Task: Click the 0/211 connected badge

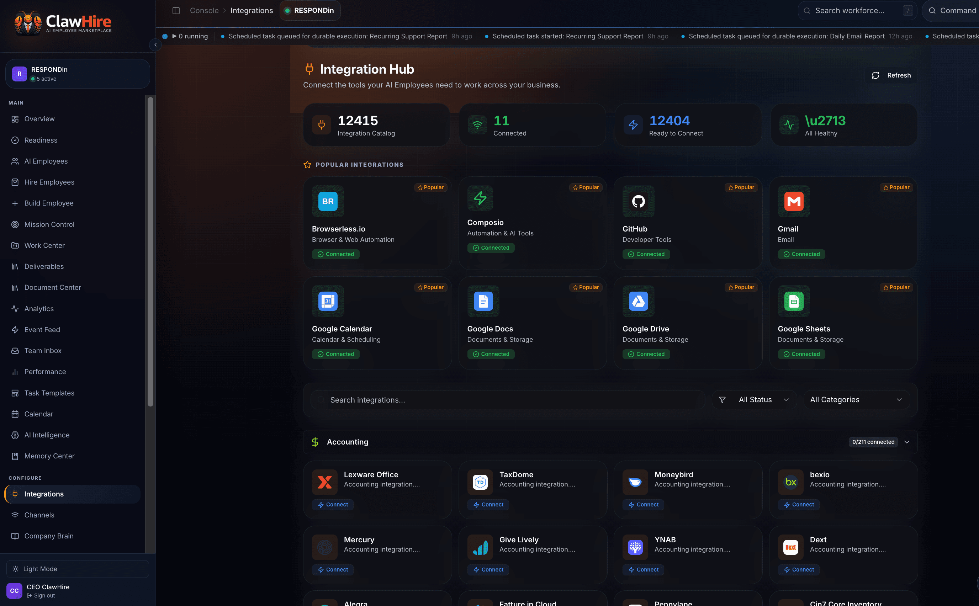Action: (873, 442)
